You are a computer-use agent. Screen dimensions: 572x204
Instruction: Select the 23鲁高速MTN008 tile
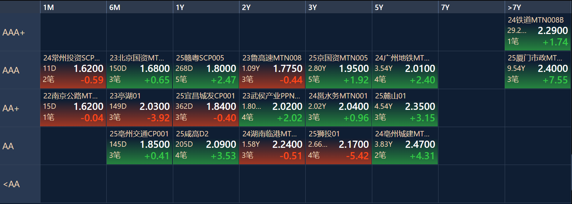point(272,70)
